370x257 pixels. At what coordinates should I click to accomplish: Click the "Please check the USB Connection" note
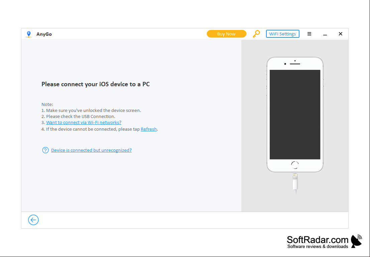(x=78, y=116)
